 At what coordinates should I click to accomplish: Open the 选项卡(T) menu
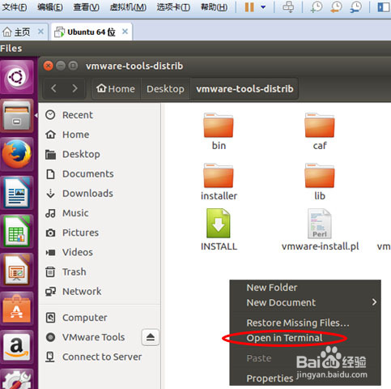[173, 7]
